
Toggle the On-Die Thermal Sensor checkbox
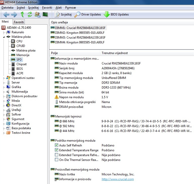click(57, 160)
